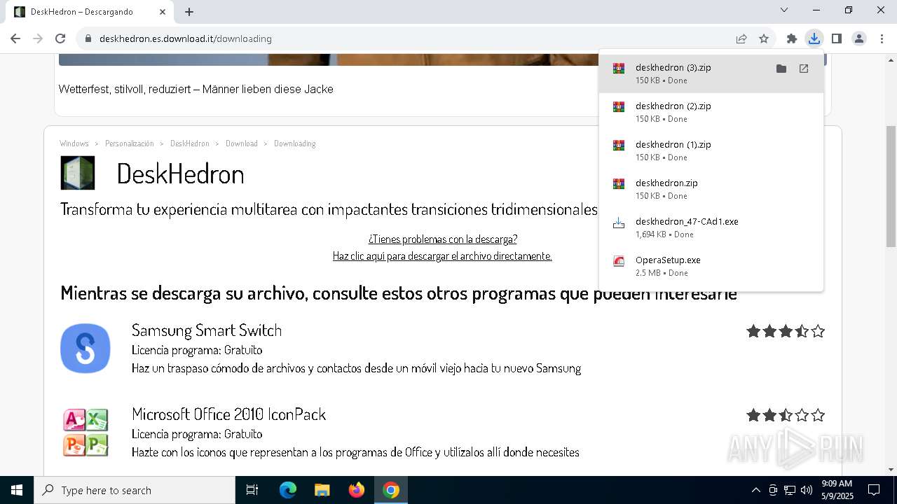Open Chrome's three-dot menu
The width and height of the screenshot is (897, 504).
[882, 38]
